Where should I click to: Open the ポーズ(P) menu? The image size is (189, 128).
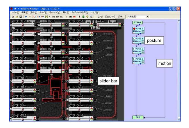pos(43,12)
